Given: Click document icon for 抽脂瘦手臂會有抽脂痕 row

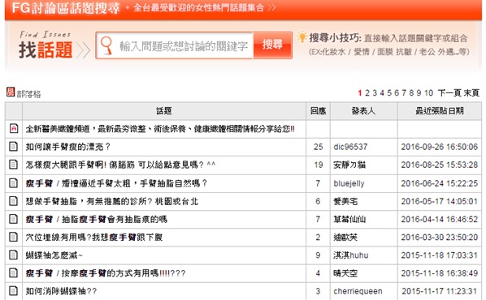Looking at the screenshot, I should coord(13,219).
